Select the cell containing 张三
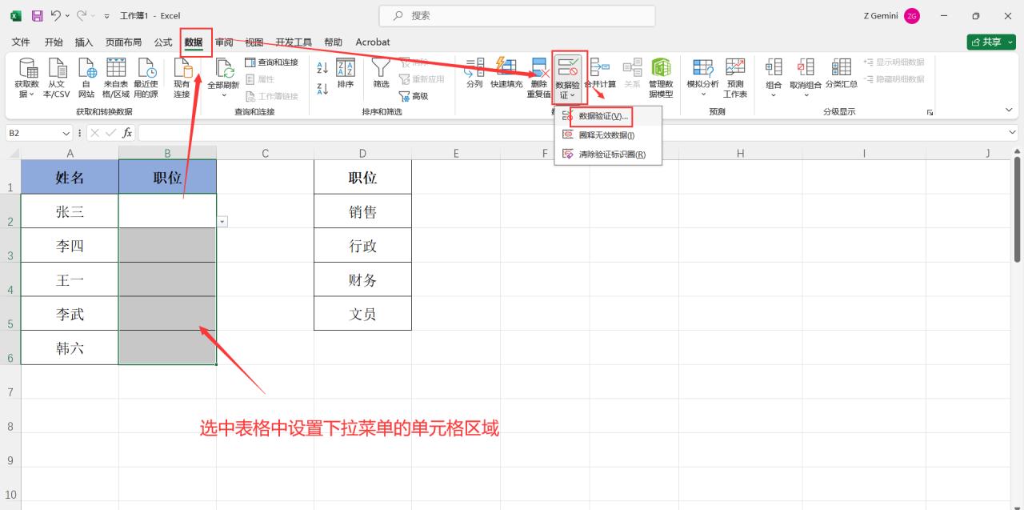 point(70,211)
